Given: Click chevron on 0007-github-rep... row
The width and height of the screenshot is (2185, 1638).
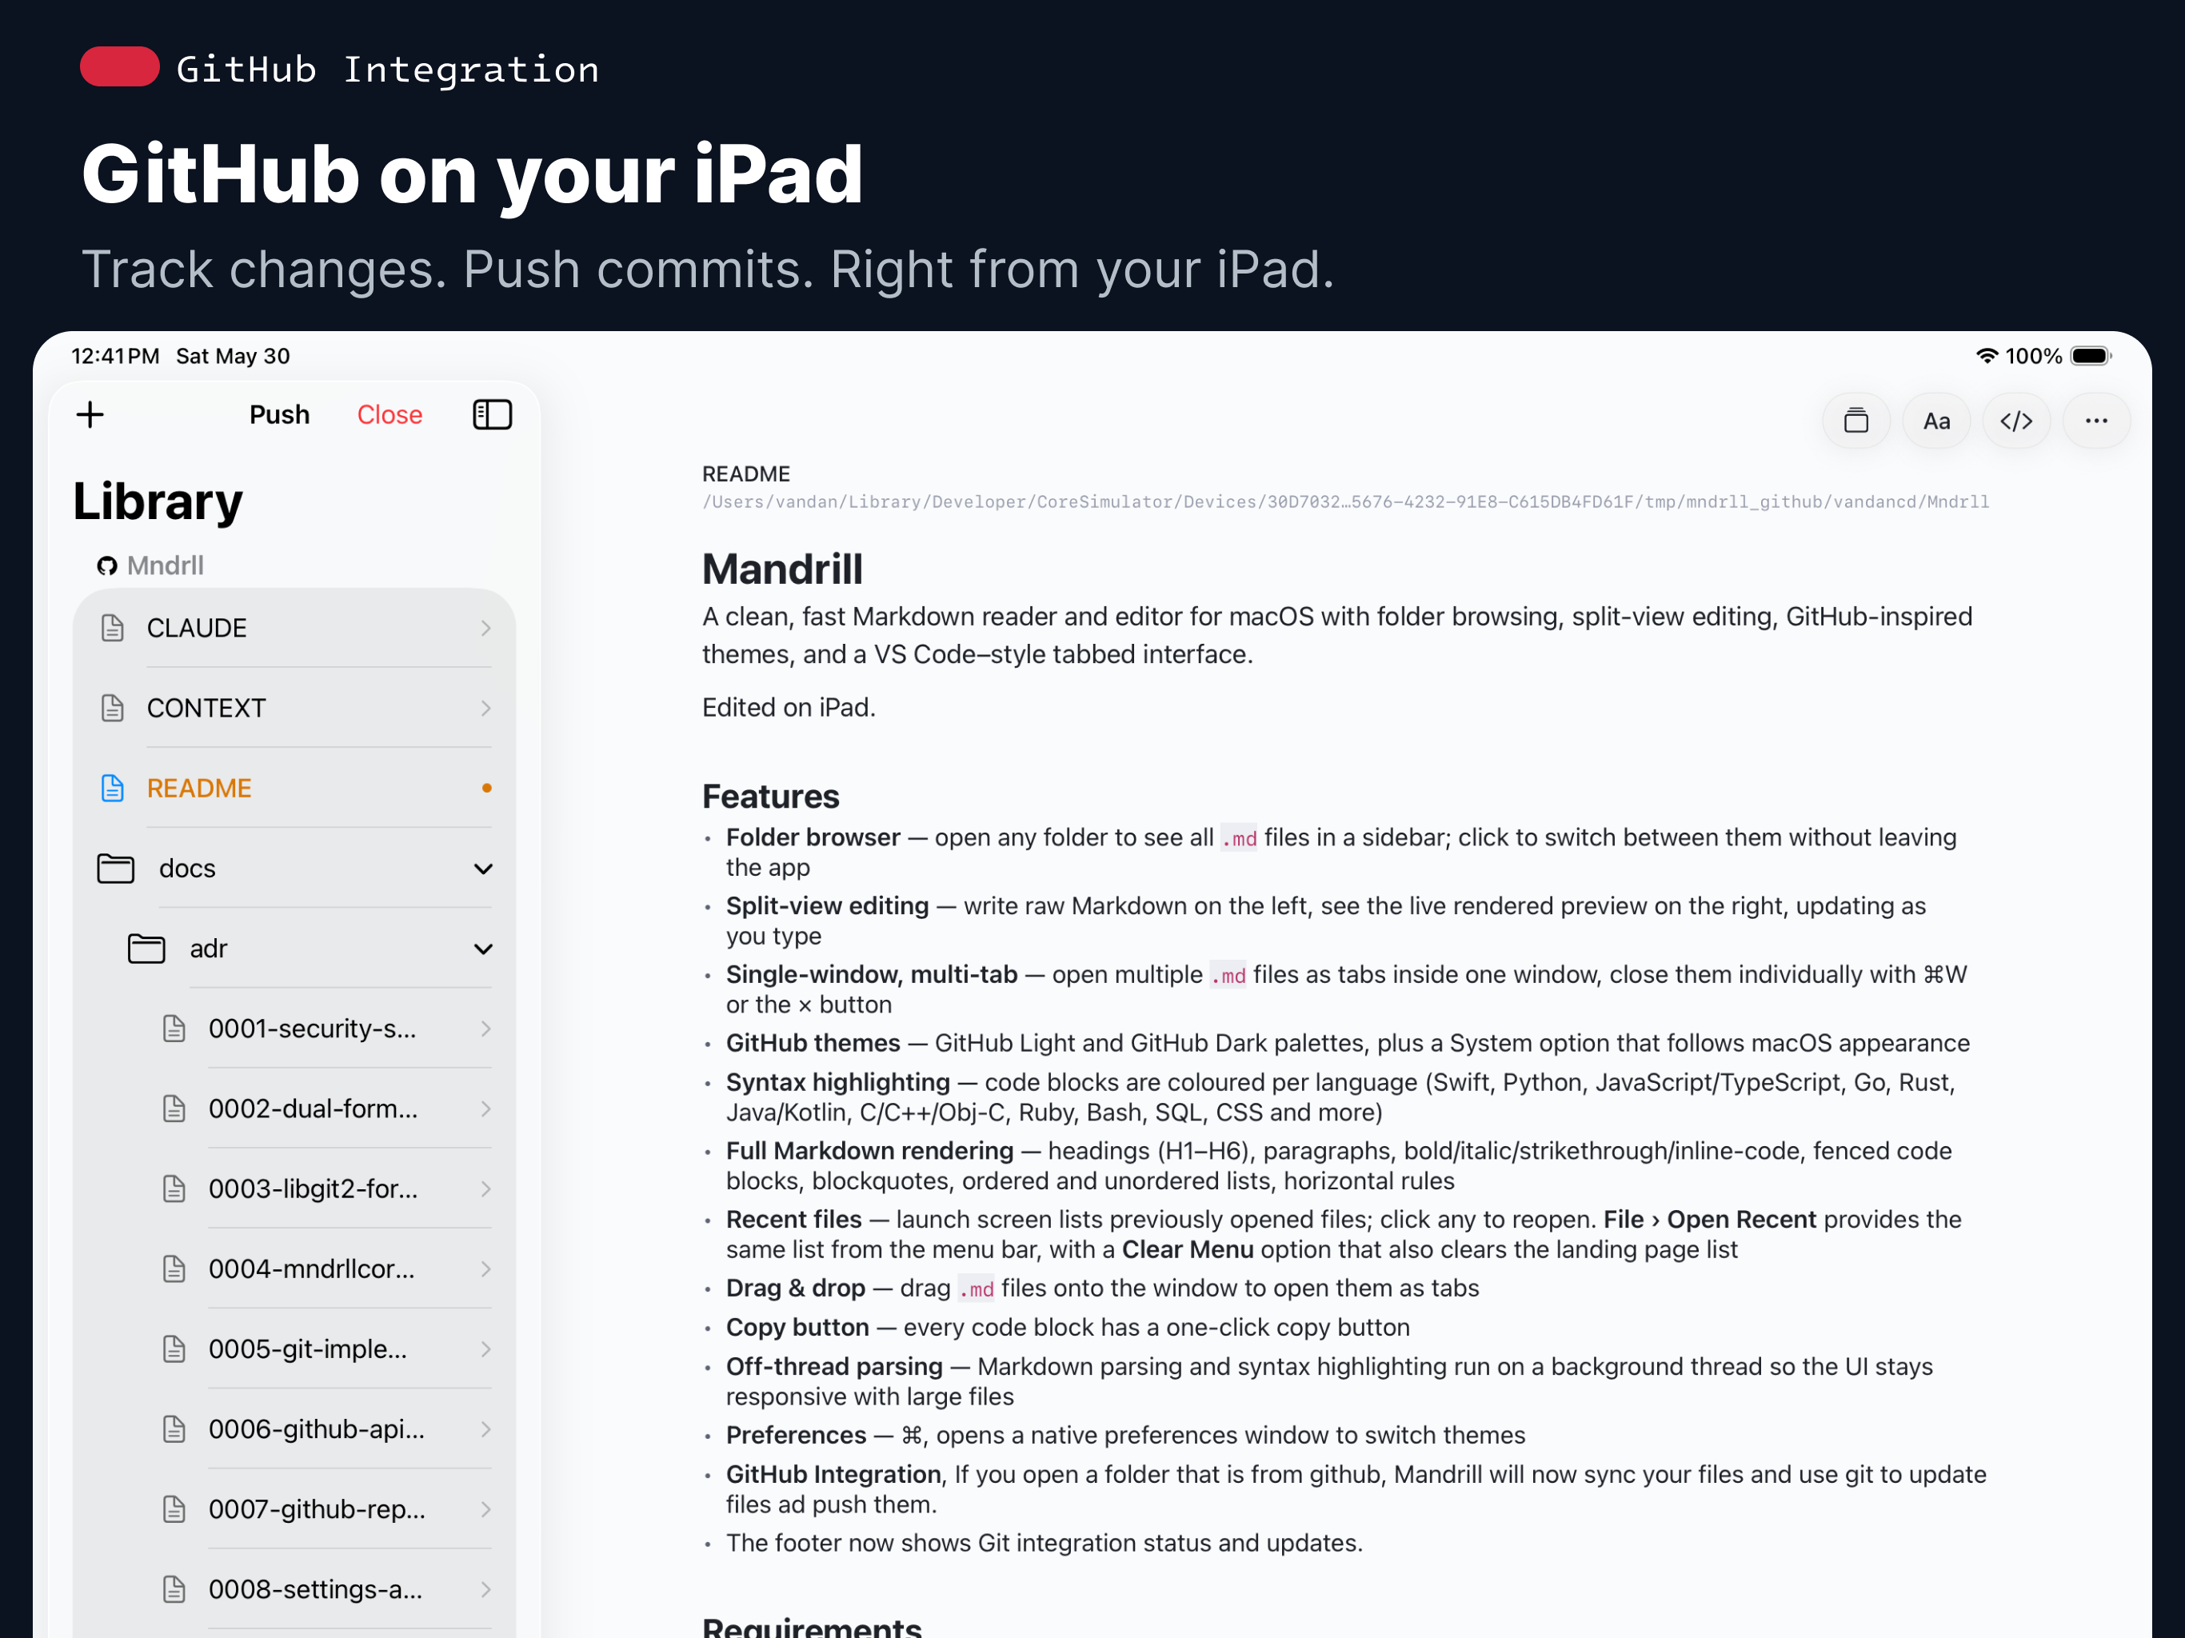Looking at the screenshot, I should 485,1508.
